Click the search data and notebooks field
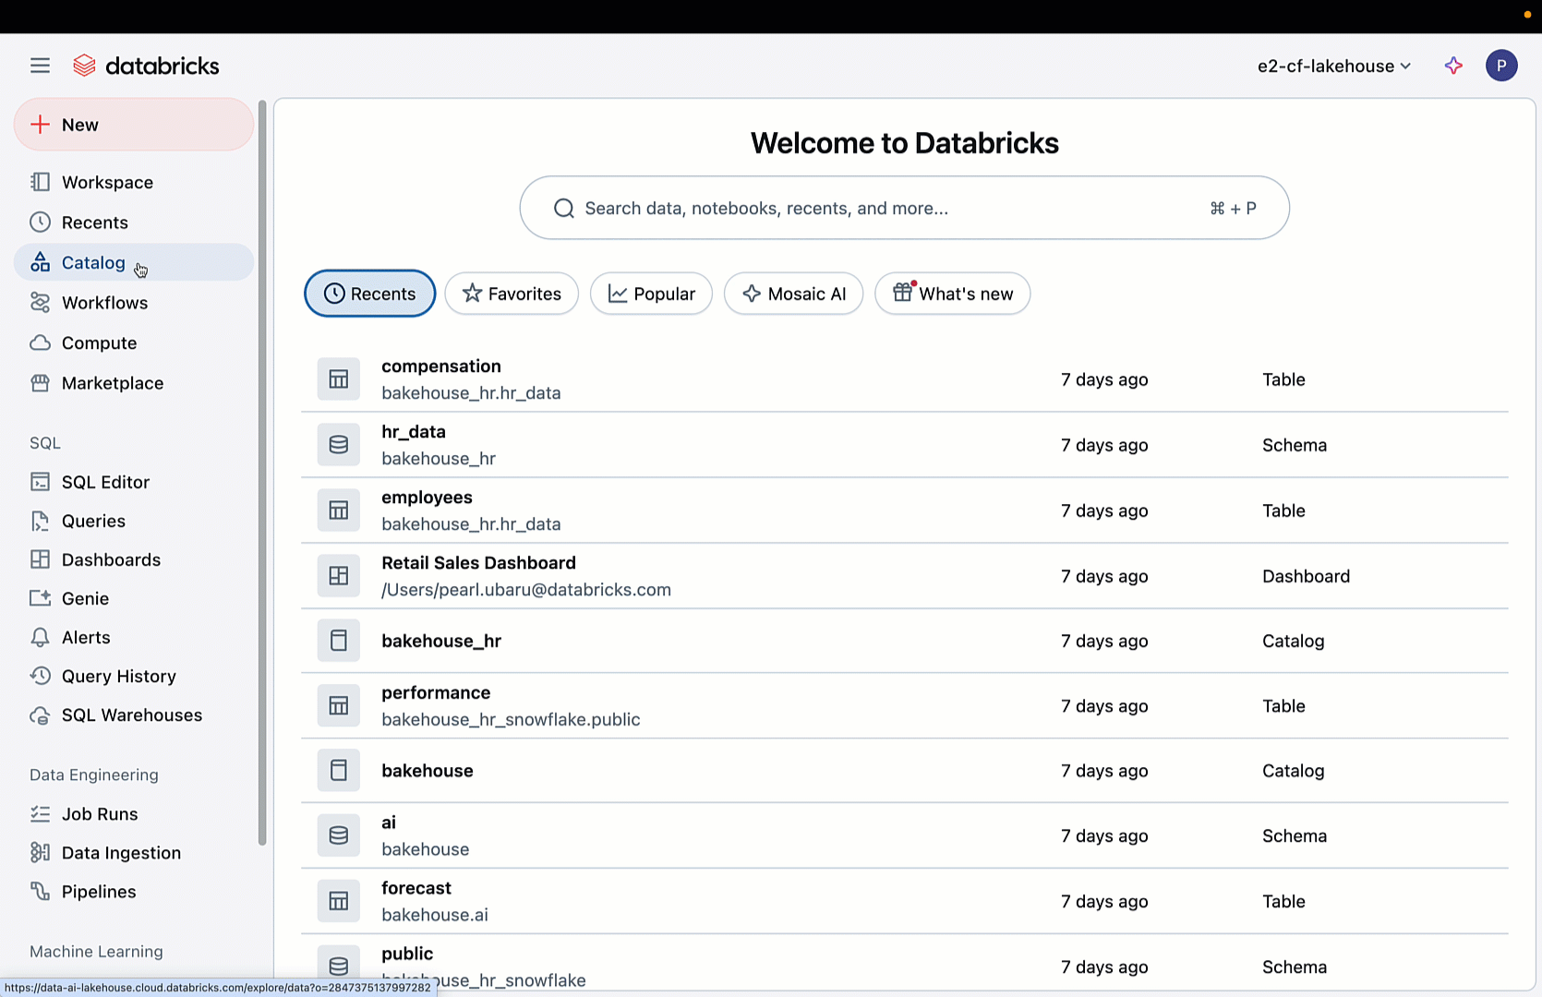The width and height of the screenshot is (1542, 997). tap(886, 209)
